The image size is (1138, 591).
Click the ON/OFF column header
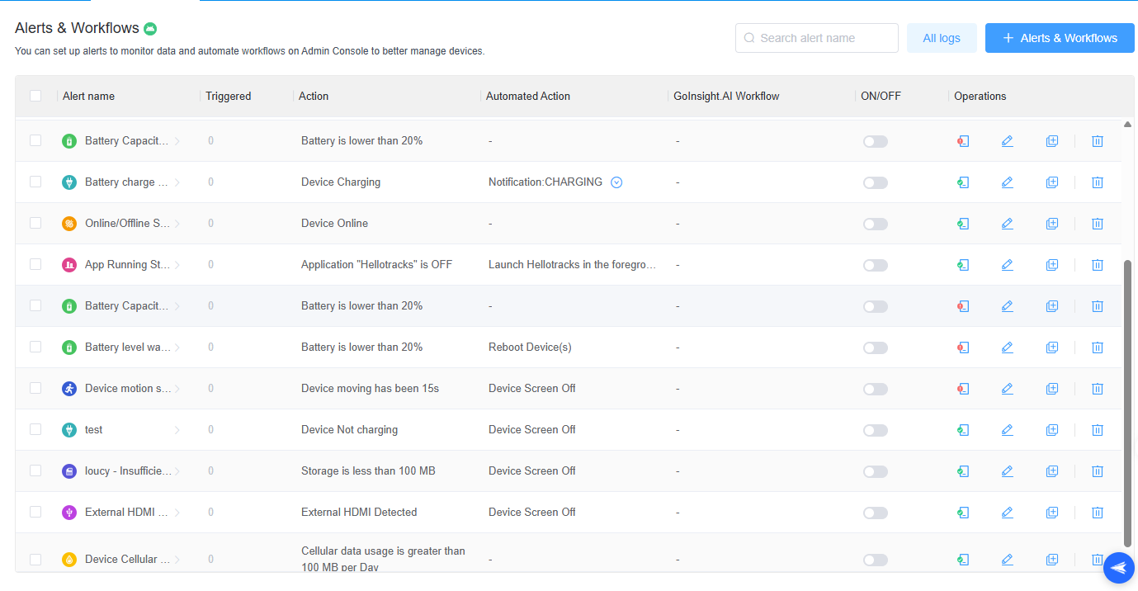881,96
